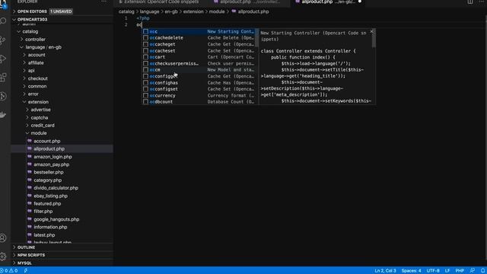Image resolution: width=487 pixels, height=274 pixels.
Task: Collapse the language / en-gb folder
Action: pyautogui.click(x=43, y=47)
